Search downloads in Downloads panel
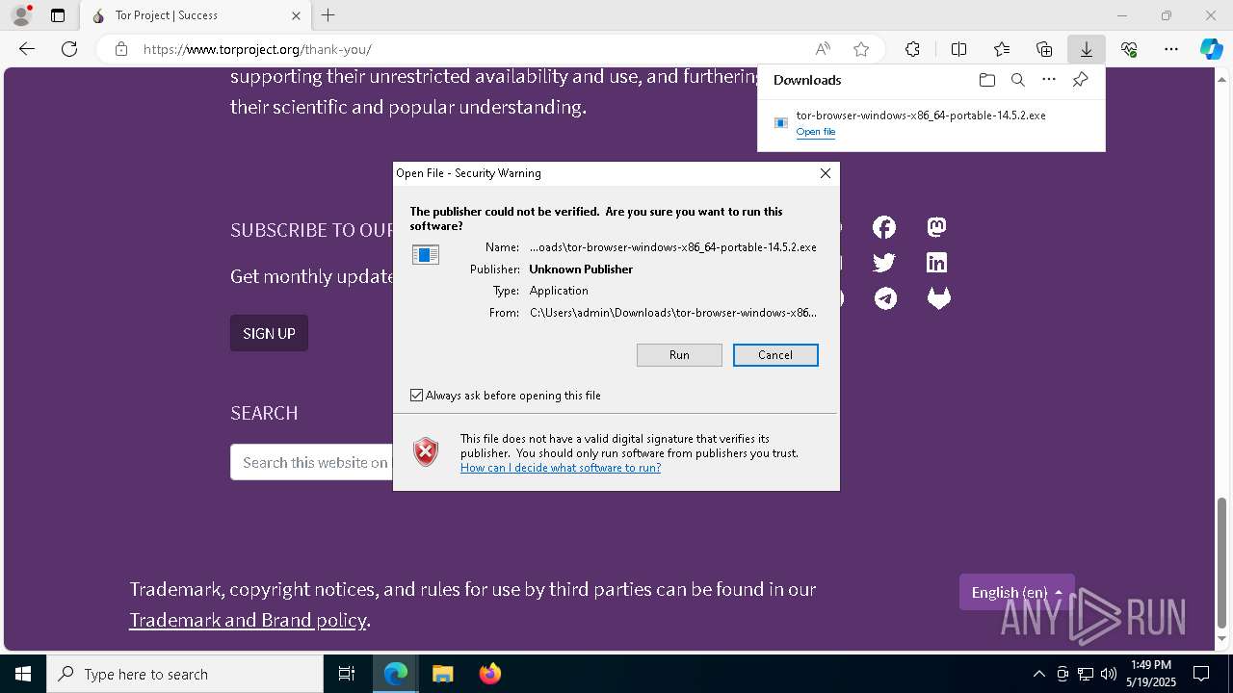The image size is (1233, 693). point(1018,80)
